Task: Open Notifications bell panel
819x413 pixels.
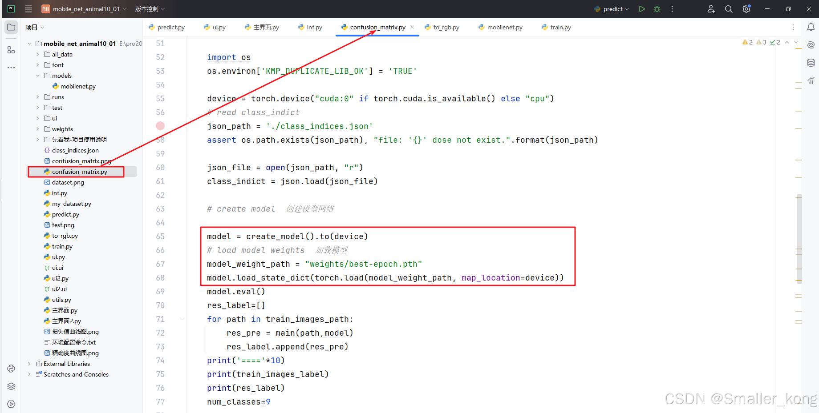Action: 811,27
